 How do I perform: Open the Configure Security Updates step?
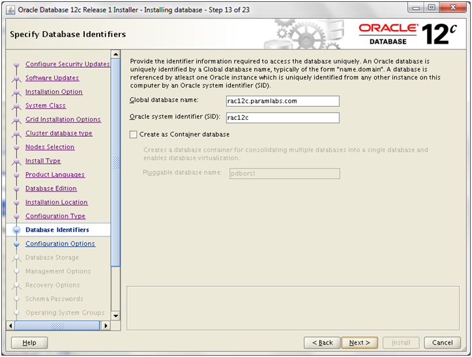tap(68, 64)
